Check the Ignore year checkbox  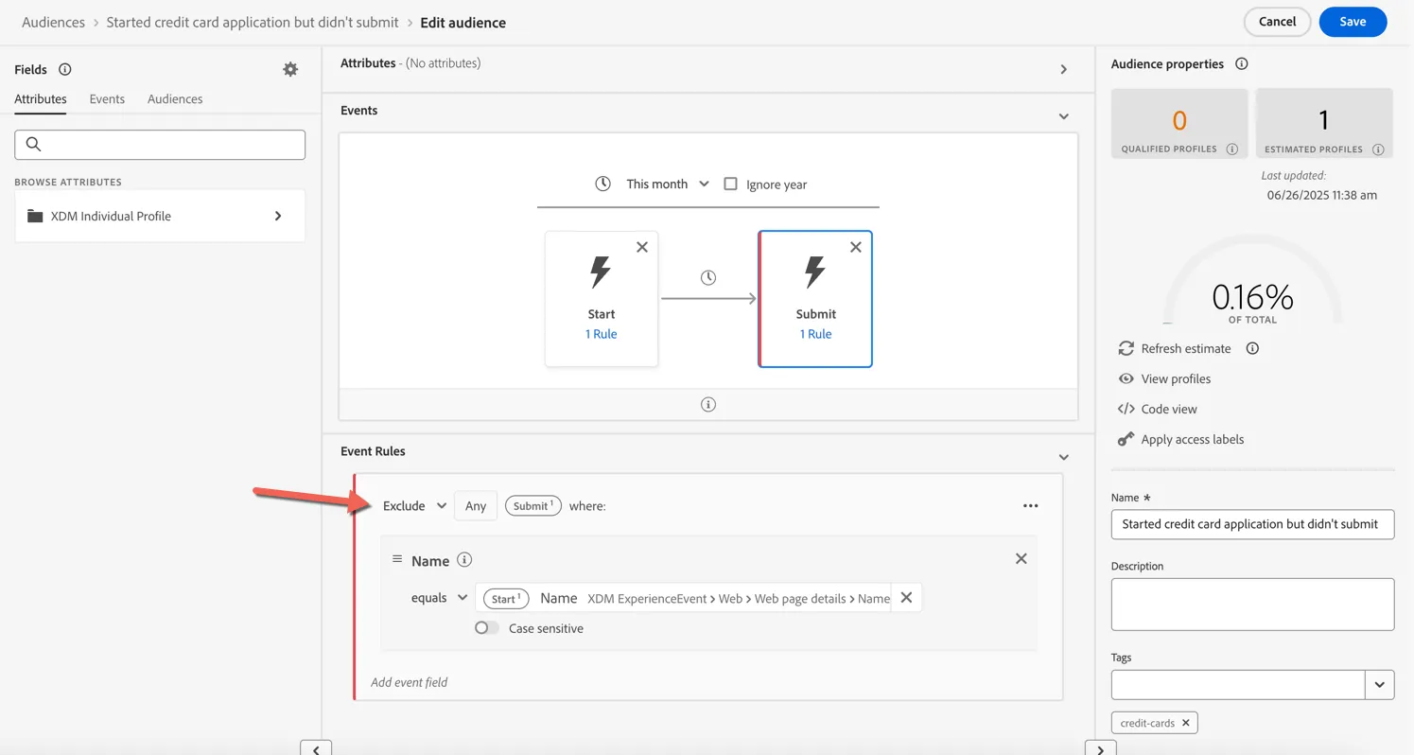pyautogui.click(x=730, y=184)
